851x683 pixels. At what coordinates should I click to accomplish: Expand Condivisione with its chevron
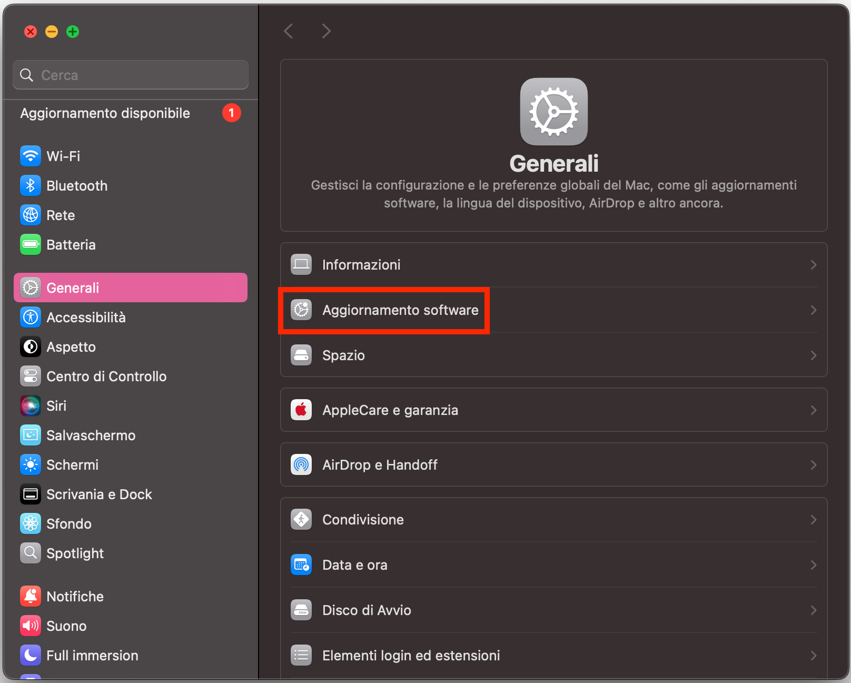(x=814, y=519)
